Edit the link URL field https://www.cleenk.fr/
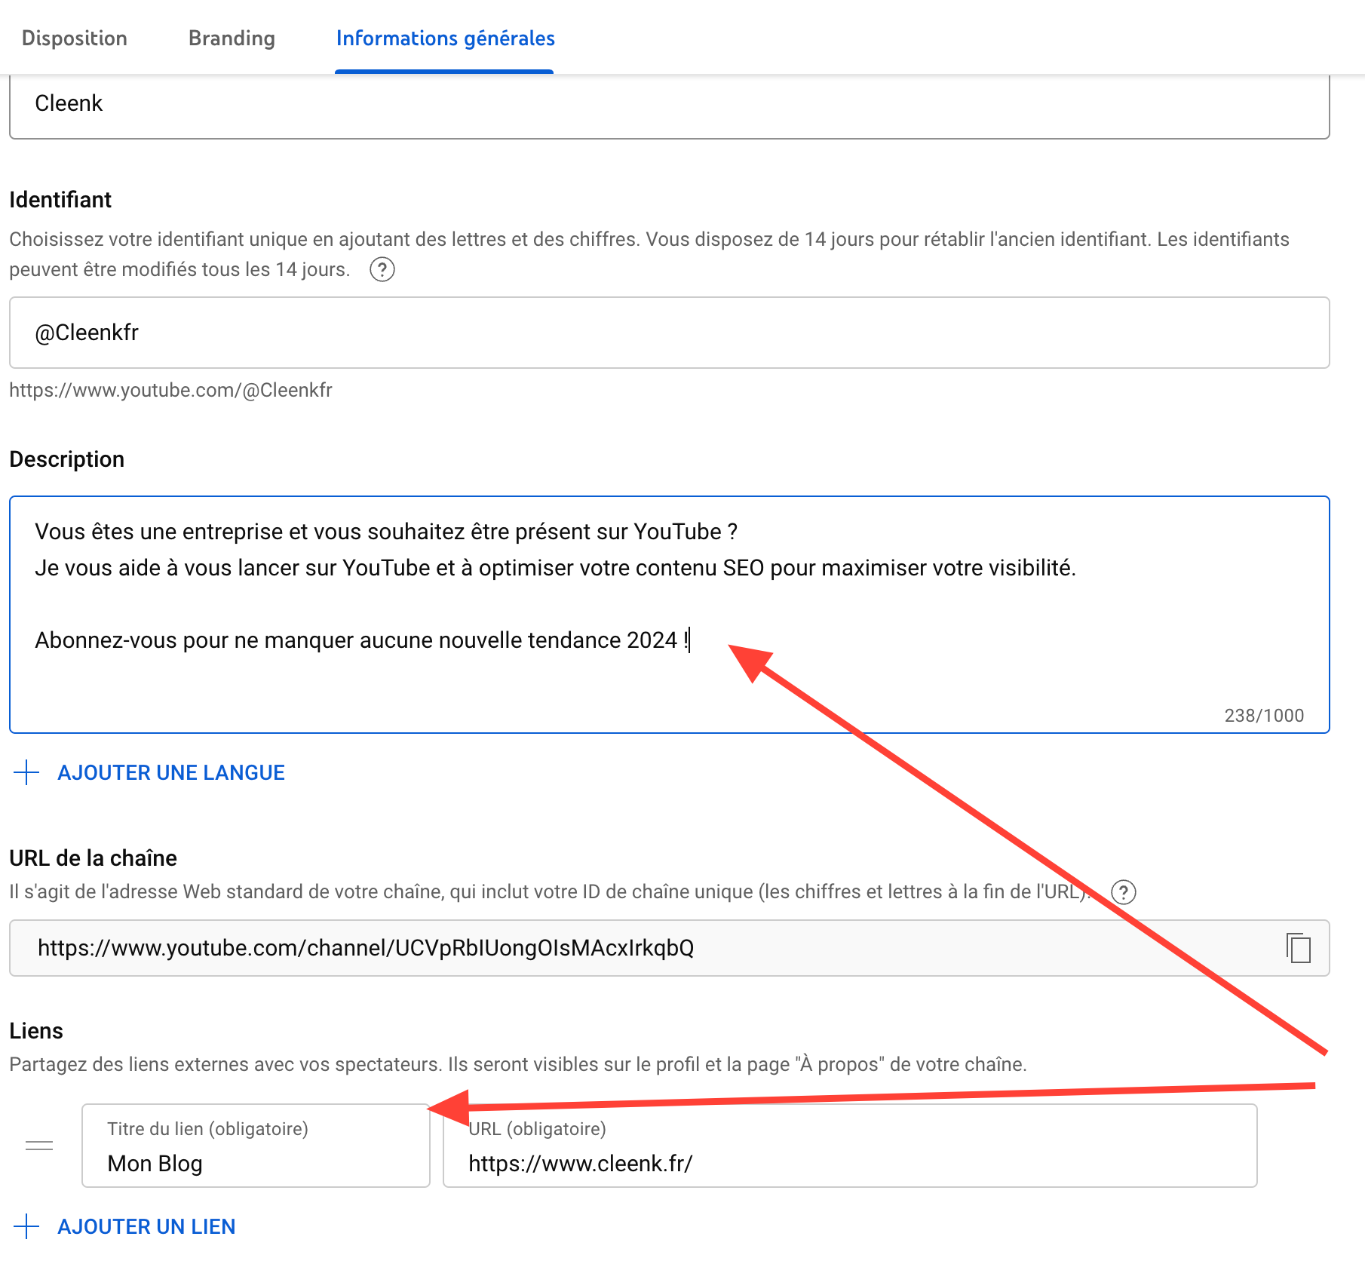The width and height of the screenshot is (1365, 1261). (850, 1146)
